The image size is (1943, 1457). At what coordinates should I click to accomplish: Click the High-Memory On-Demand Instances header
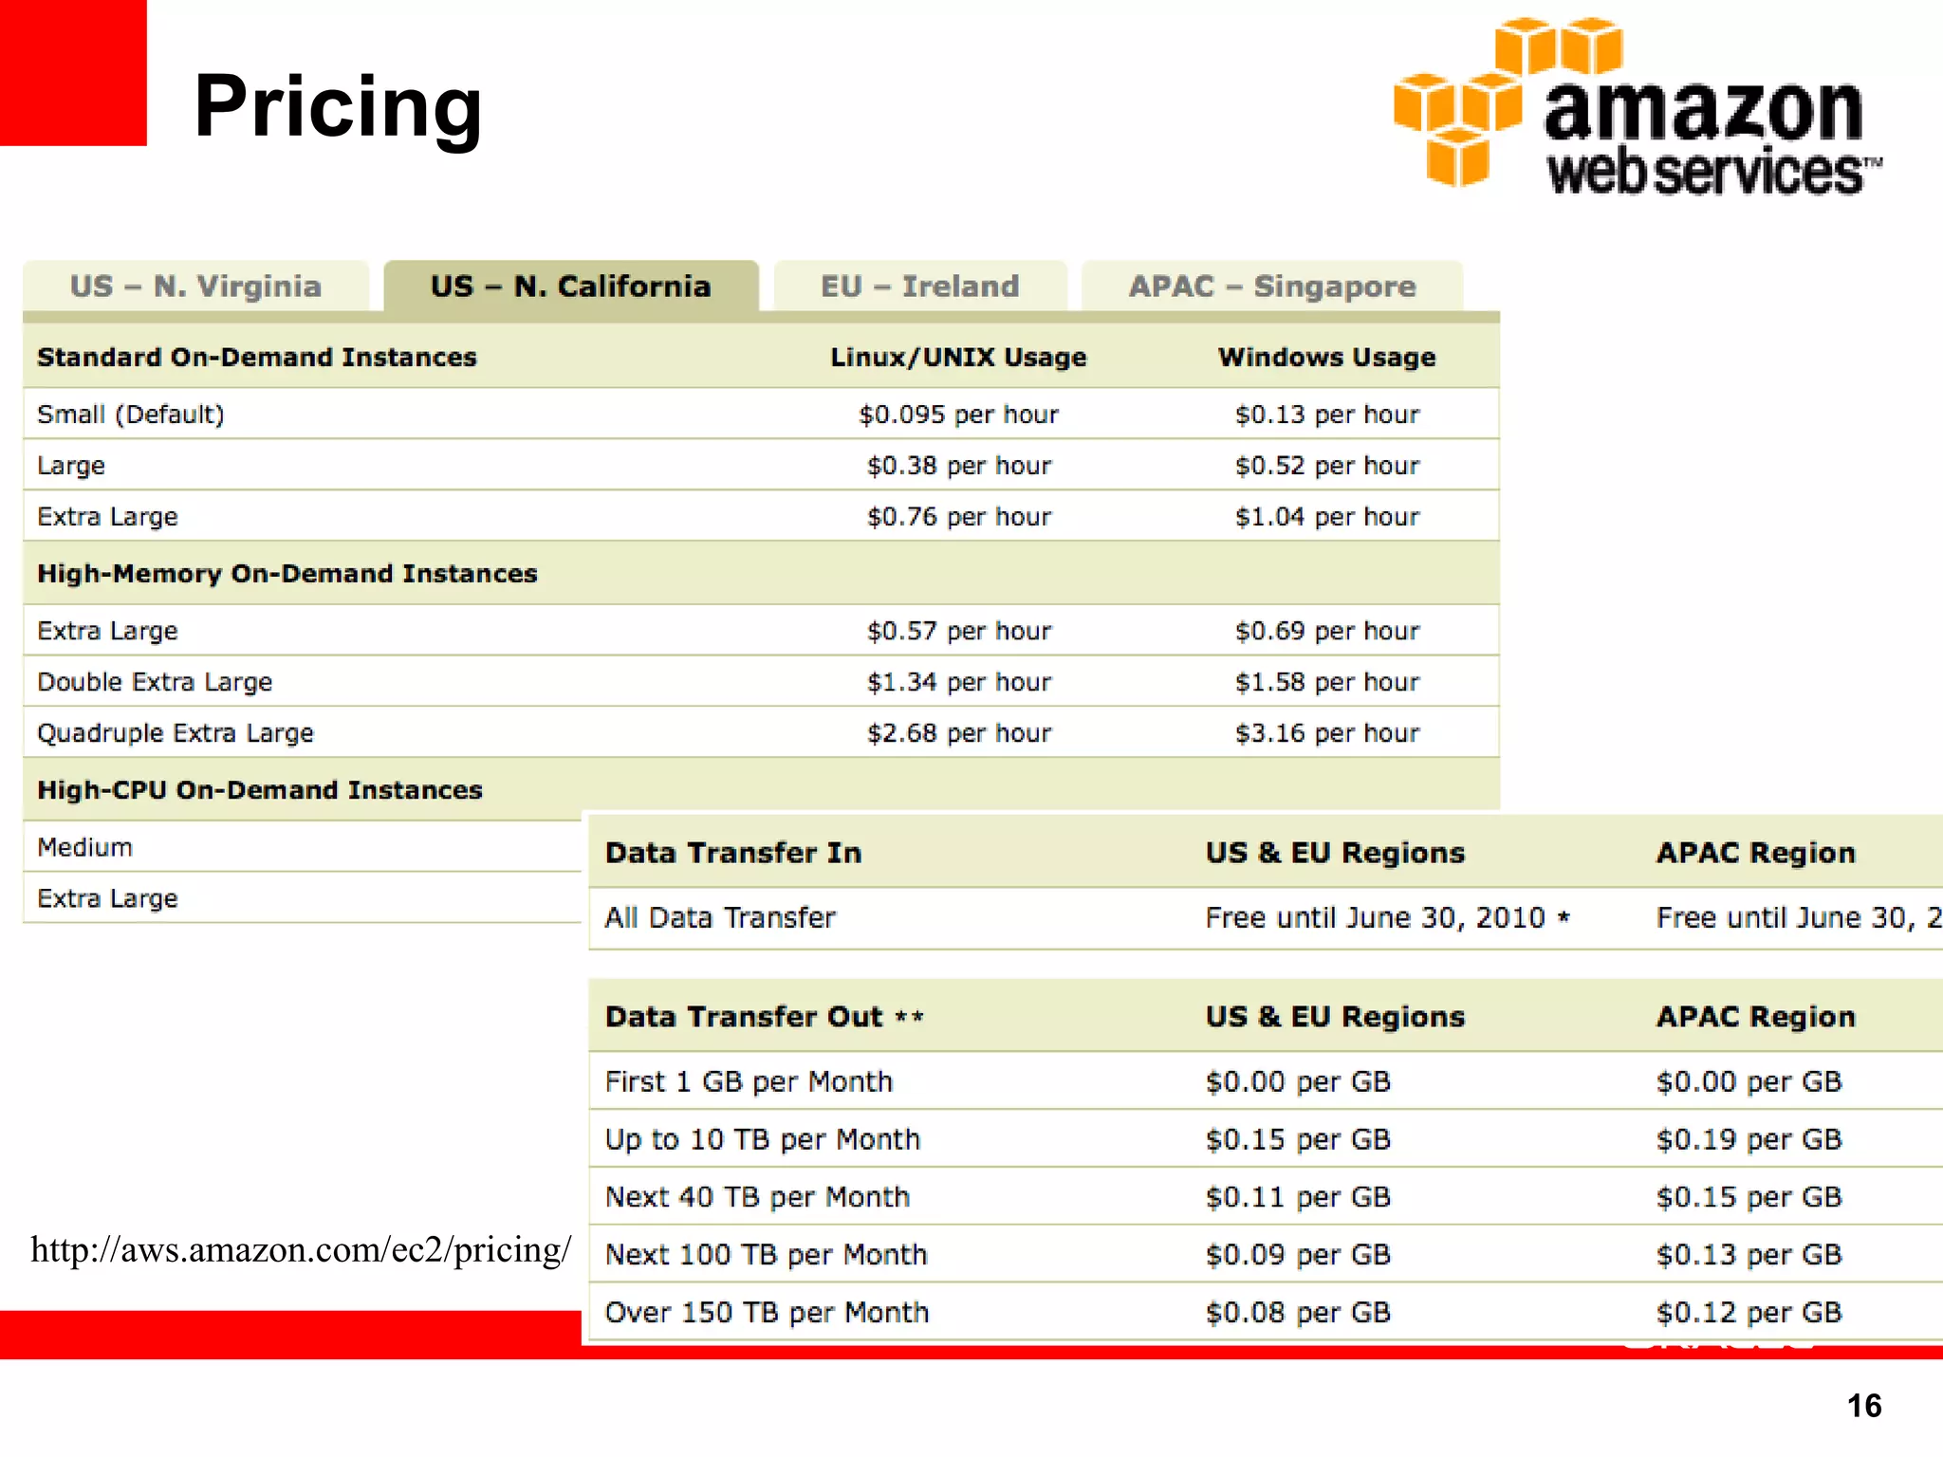coord(287,574)
